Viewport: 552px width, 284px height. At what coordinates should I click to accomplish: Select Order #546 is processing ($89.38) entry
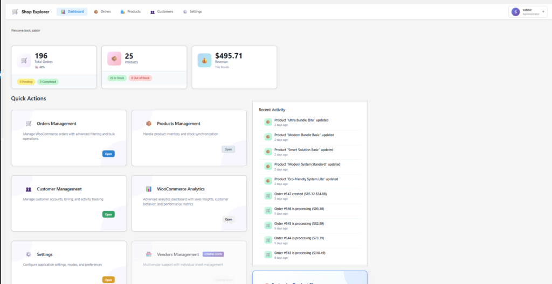coord(310,211)
